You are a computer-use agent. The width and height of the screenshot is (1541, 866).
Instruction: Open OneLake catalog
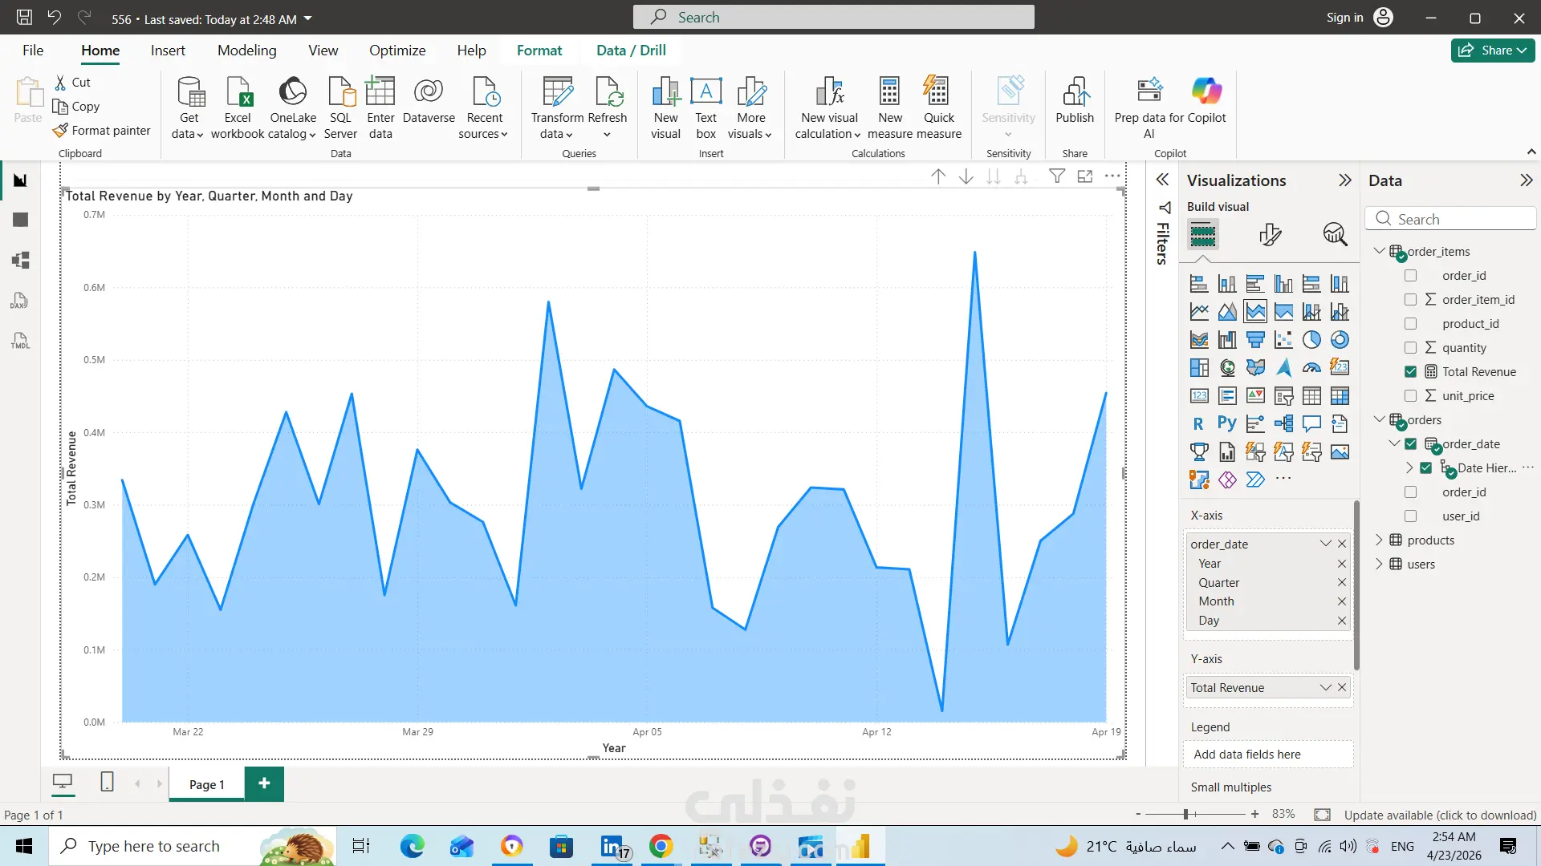click(x=293, y=107)
